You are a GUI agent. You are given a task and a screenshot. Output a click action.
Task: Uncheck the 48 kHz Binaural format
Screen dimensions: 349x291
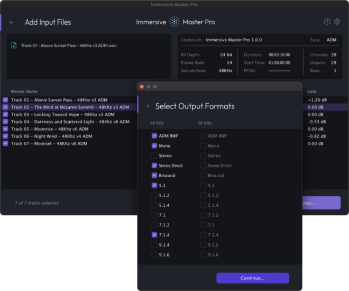(154, 175)
